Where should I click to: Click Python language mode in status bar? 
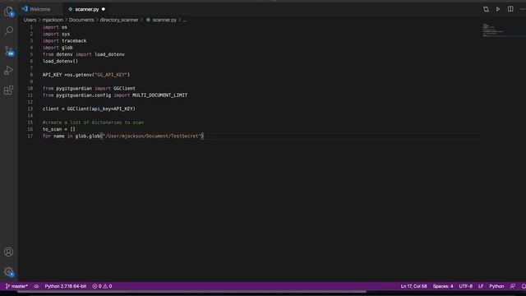496,286
